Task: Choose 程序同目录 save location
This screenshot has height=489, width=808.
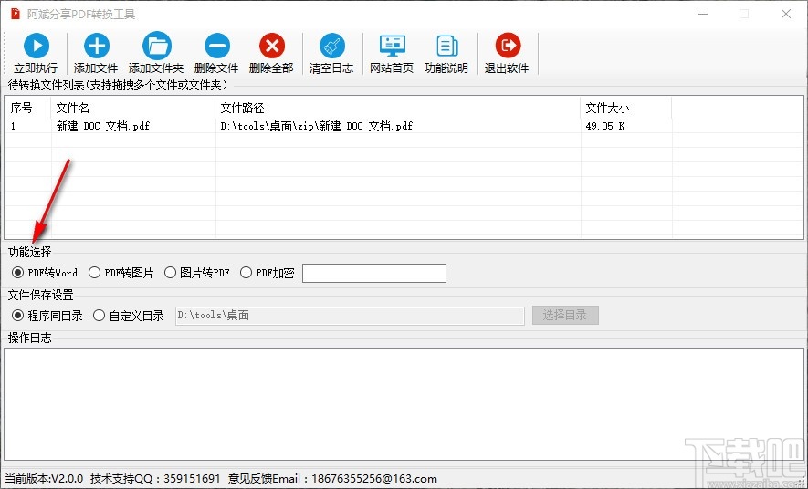Action: [x=47, y=315]
